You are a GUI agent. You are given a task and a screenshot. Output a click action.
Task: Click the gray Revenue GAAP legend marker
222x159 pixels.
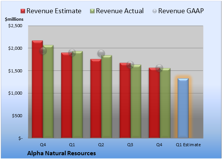(x=155, y=11)
